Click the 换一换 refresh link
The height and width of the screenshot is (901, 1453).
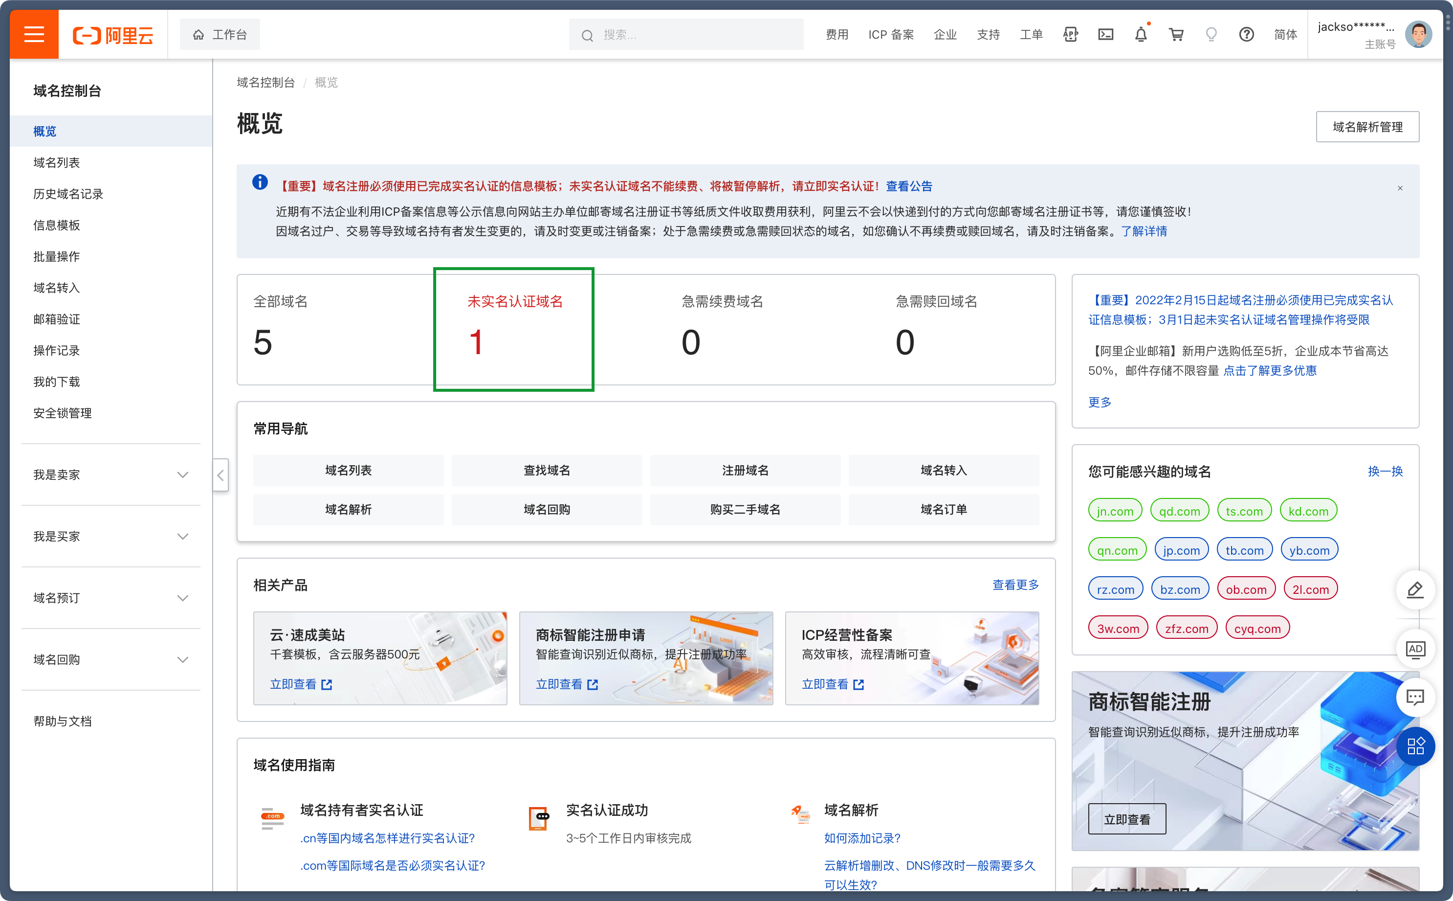tap(1385, 472)
